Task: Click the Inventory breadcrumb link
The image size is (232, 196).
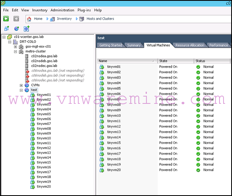Action: pos(65,19)
